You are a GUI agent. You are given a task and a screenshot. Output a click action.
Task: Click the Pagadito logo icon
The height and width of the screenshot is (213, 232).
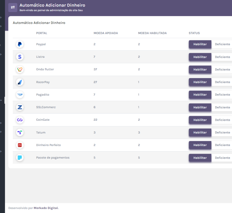click(x=20, y=95)
